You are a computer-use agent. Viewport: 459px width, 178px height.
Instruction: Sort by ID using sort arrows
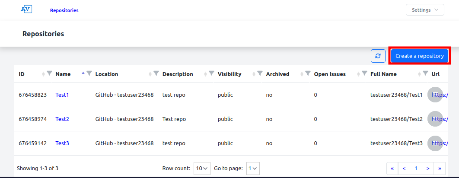[44, 74]
